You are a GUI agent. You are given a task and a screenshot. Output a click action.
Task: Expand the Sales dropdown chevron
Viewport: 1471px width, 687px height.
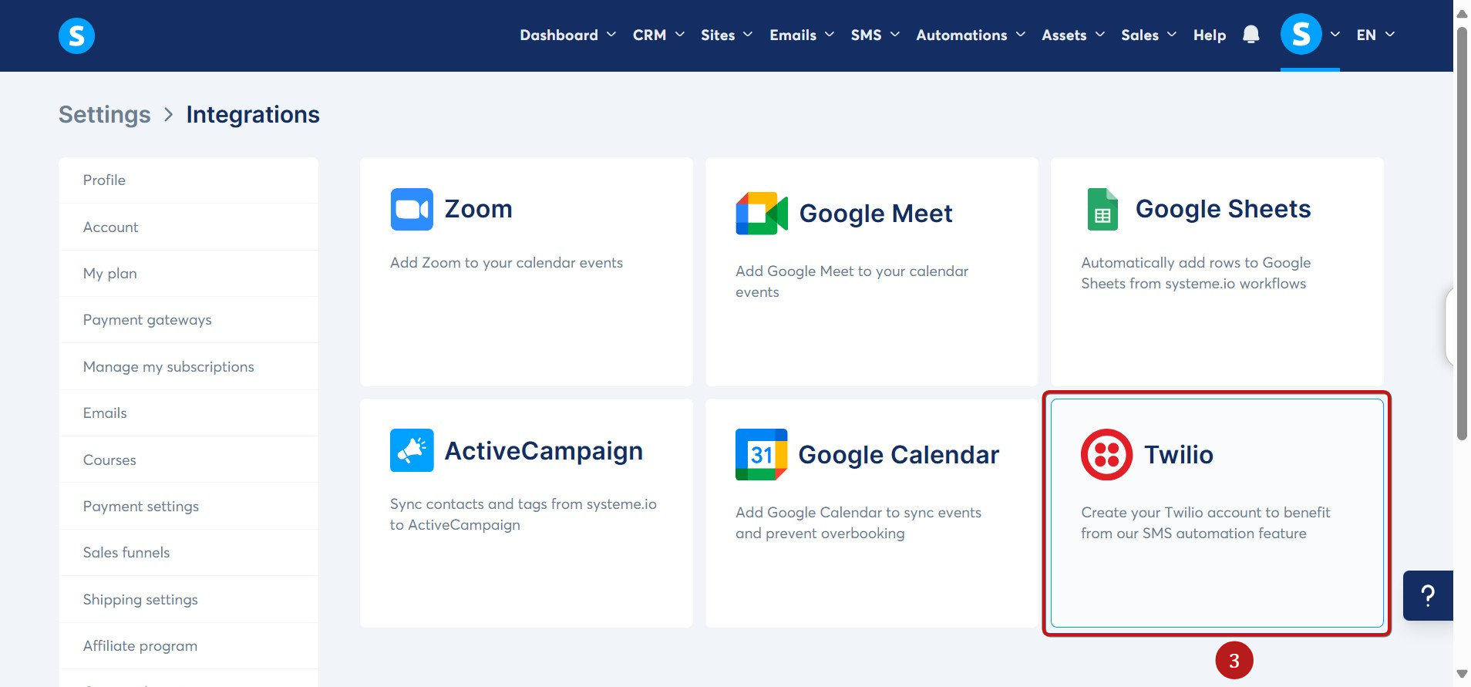(x=1172, y=35)
